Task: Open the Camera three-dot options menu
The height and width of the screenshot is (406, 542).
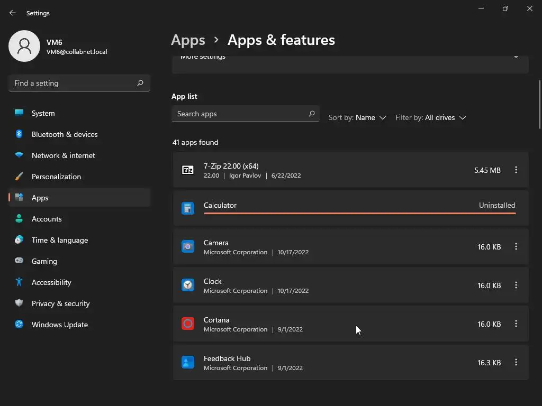Action: point(516,246)
